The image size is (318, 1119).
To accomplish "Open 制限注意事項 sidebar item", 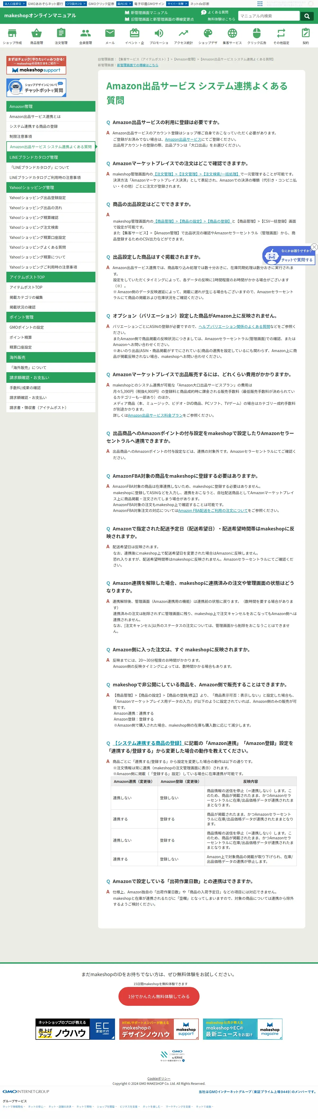I will tap(51, 137).
